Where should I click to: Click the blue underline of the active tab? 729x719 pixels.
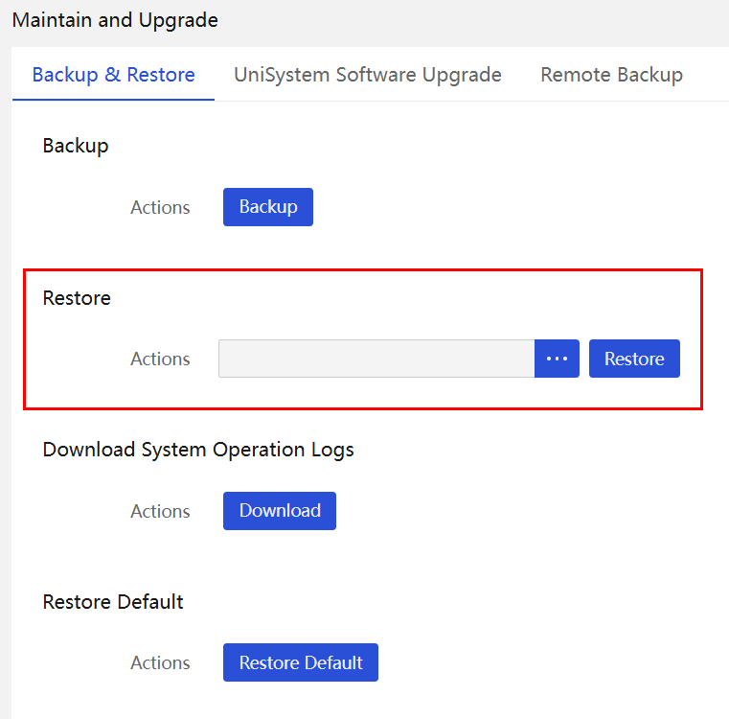click(113, 100)
